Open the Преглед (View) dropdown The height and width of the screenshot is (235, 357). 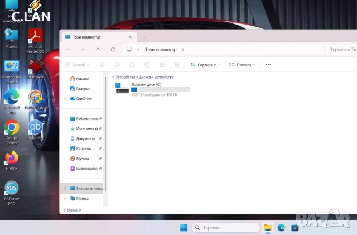click(241, 65)
